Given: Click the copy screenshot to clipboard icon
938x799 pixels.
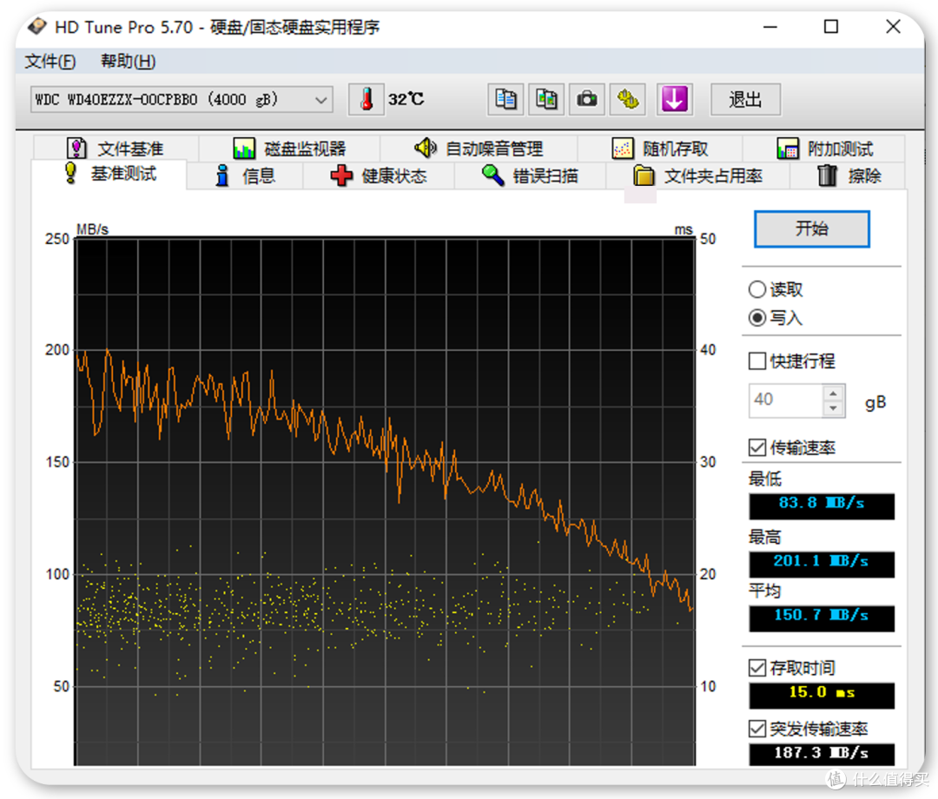Looking at the screenshot, I should coord(546,99).
